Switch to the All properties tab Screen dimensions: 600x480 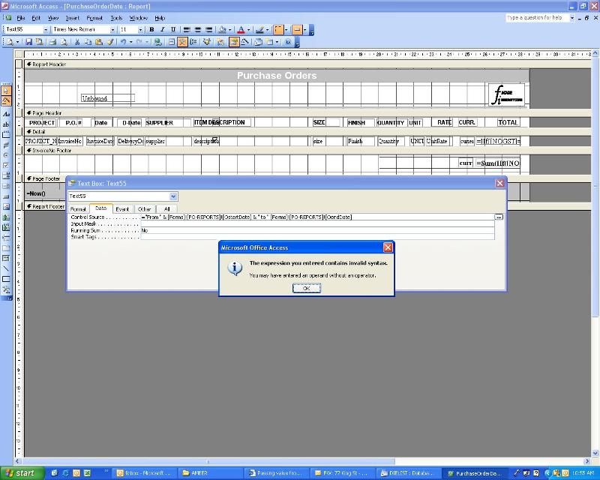(x=166, y=209)
